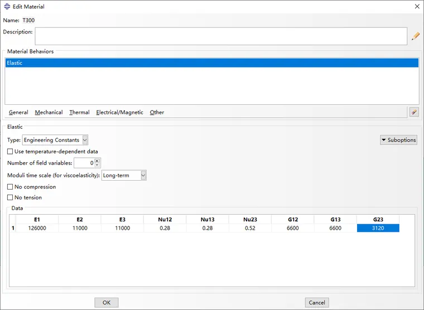The height and width of the screenshot is (310, 424).
Task: Close the Edit Material dialog window
Action: [x=416, y=6]
